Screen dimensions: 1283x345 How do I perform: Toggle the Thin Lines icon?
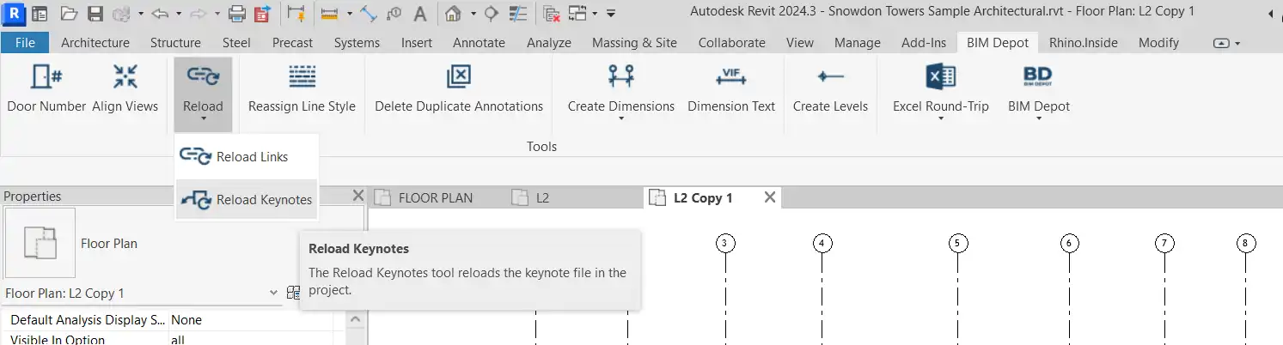517,13
